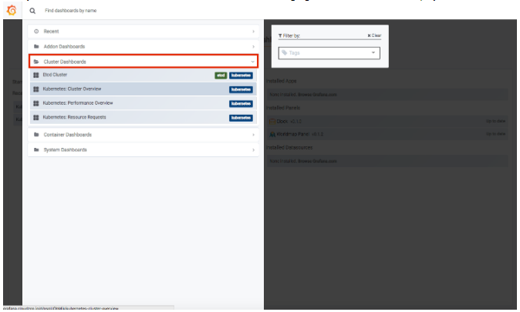Click the tag icon in the Tags field

[285, 52]
